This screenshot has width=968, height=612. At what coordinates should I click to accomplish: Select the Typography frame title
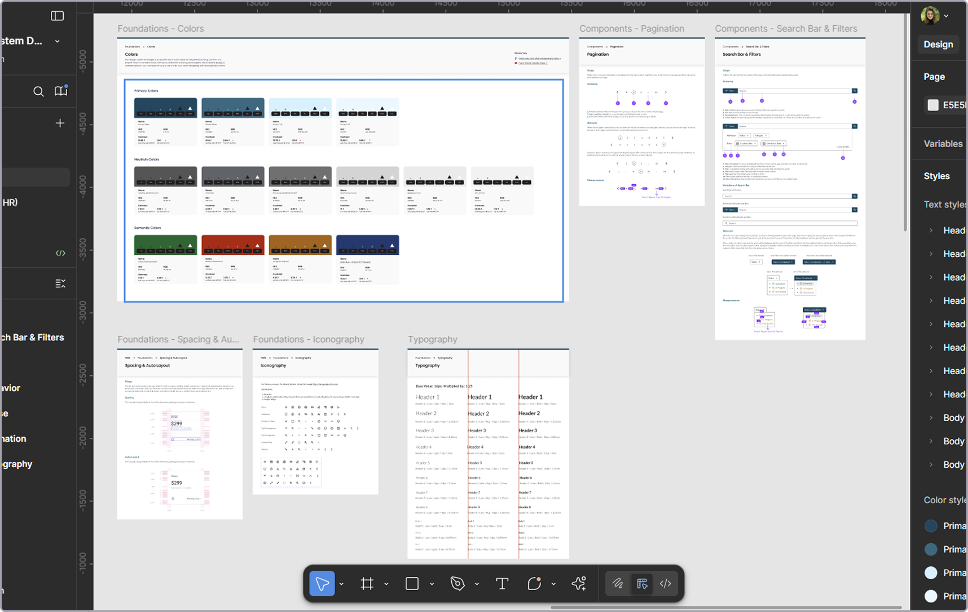click(x=432, y=339)
